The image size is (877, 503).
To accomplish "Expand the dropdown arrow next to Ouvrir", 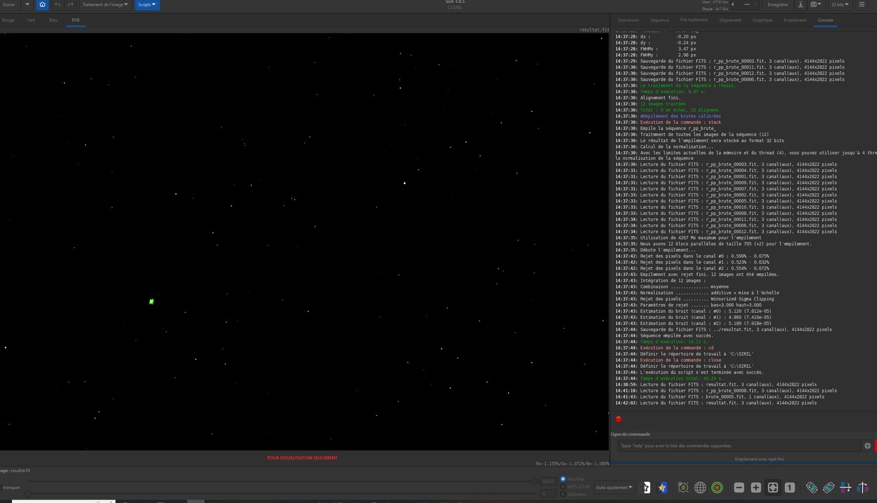I will (x=27, y=5).
